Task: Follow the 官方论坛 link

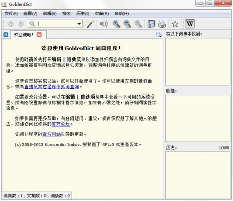Action: pyautogui.click(x=61, y=124)
